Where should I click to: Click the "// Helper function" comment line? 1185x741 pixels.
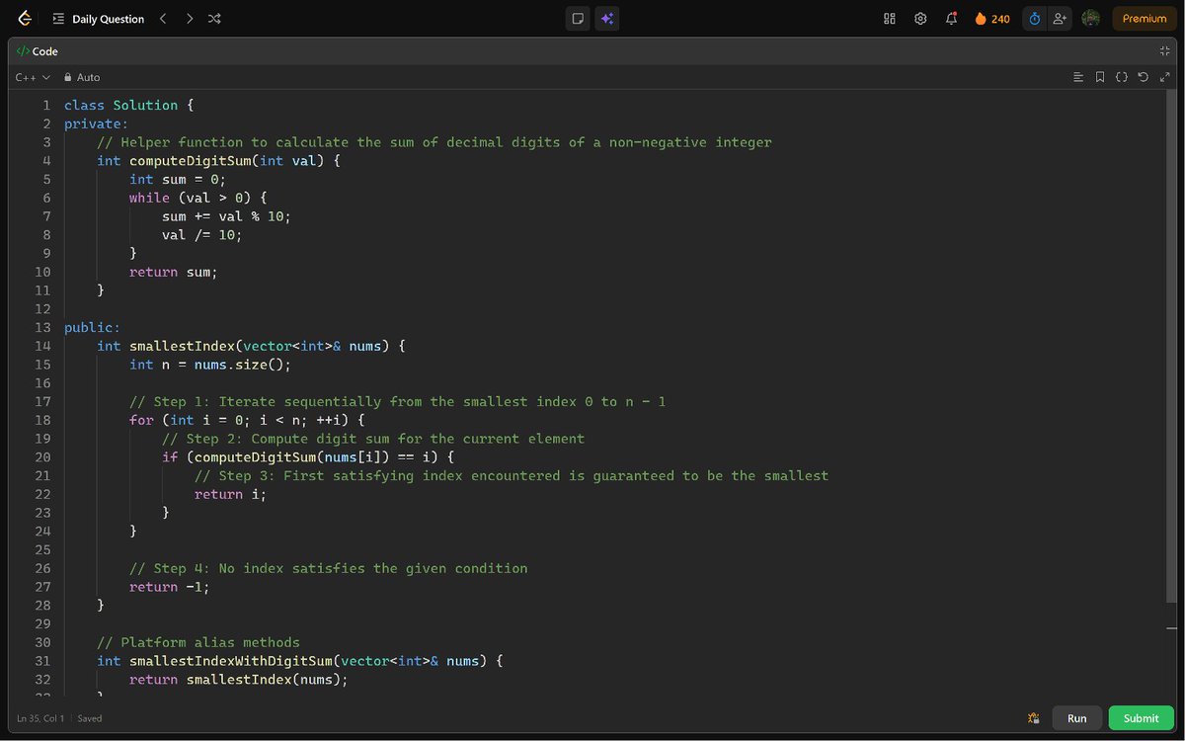434,142
